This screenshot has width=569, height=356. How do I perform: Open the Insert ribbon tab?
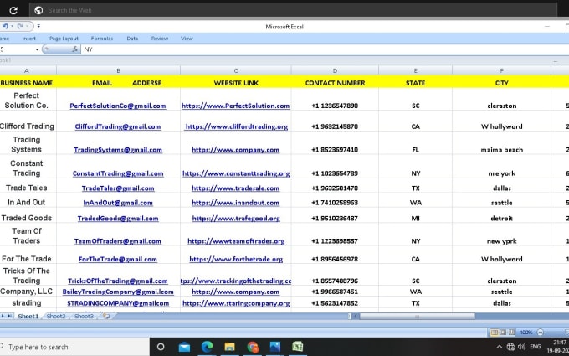[x=28, y=39]
